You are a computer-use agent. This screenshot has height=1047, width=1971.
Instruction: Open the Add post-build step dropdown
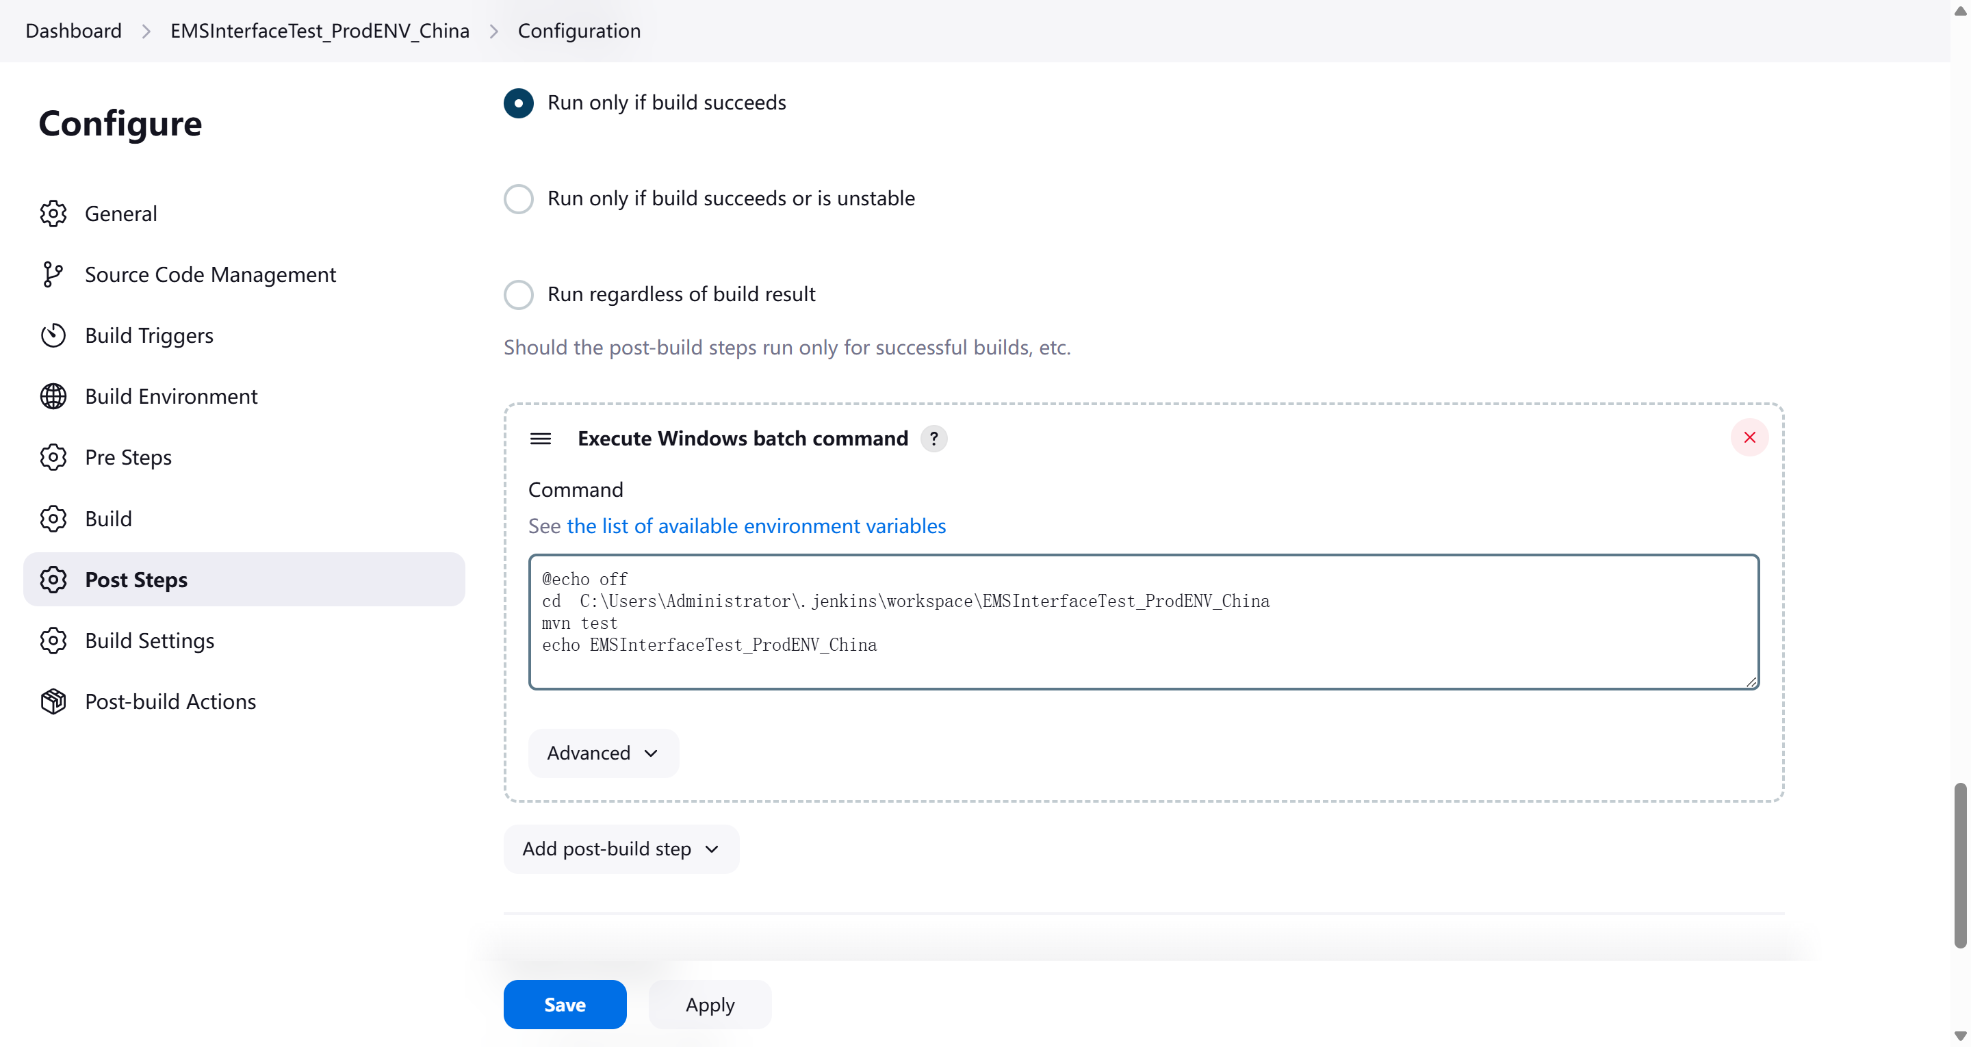621,849
